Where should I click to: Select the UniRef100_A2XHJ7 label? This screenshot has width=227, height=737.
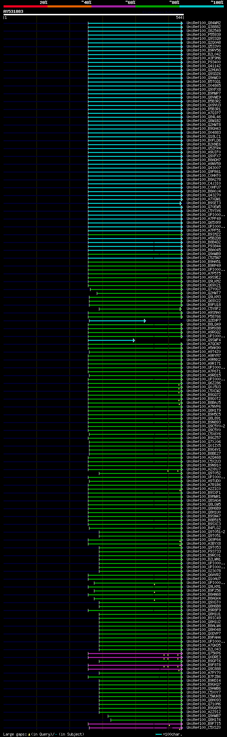tap(204, 469)
